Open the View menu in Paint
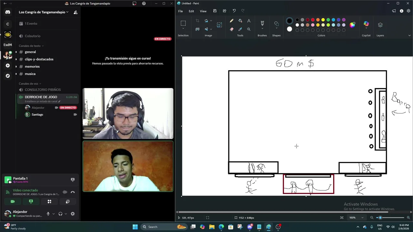The image size is (413, 232). [x=203, y=11]
